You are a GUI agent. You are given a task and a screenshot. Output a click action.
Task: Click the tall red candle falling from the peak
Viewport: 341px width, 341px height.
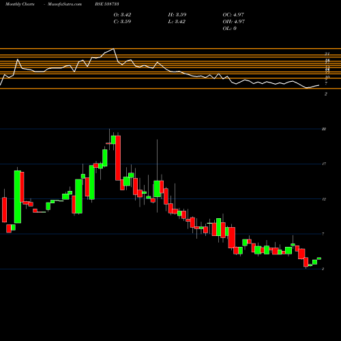coord(118,158)
